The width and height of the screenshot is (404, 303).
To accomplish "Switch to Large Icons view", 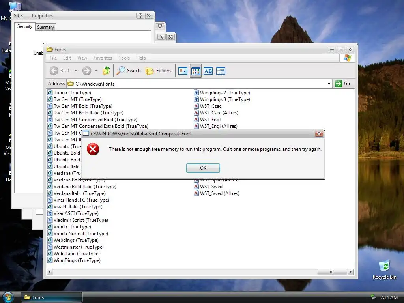I will (183, 71).
